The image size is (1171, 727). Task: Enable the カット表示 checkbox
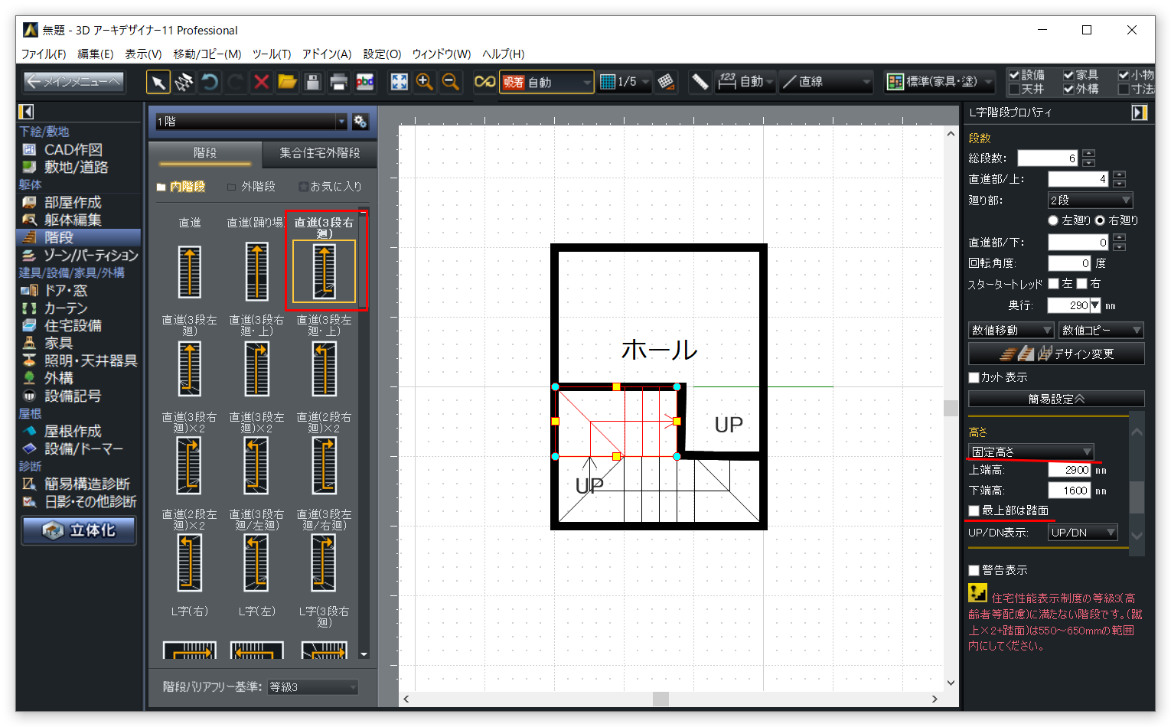click(974, 377)
